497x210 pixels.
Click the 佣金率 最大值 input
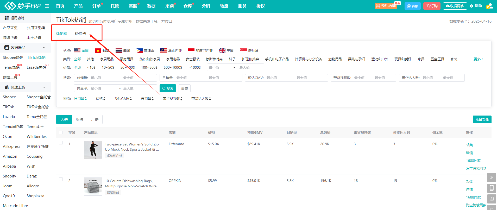click(139, 88)
